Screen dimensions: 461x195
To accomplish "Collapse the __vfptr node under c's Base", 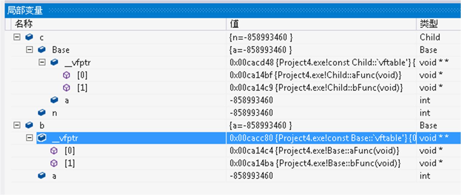I will click(42, 62).
